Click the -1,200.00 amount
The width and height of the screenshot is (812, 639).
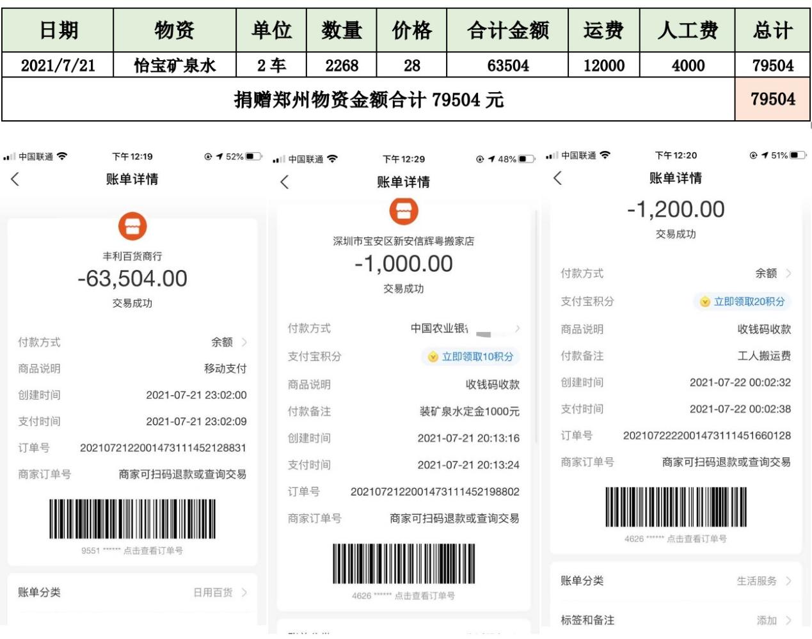[676, 210]
